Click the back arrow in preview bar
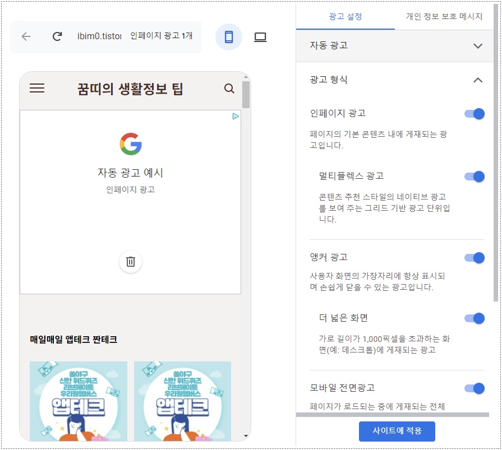Image resolution: width=502 pixels, height=450 pixels. 26,36
